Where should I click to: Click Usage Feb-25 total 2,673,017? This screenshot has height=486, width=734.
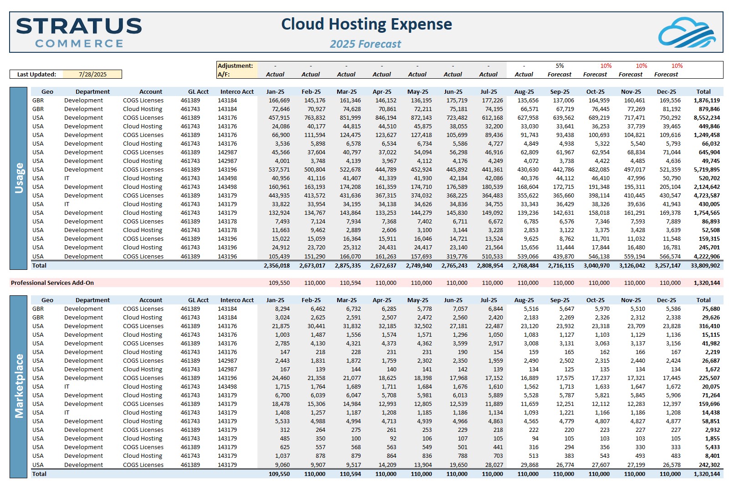coord(312,265)
